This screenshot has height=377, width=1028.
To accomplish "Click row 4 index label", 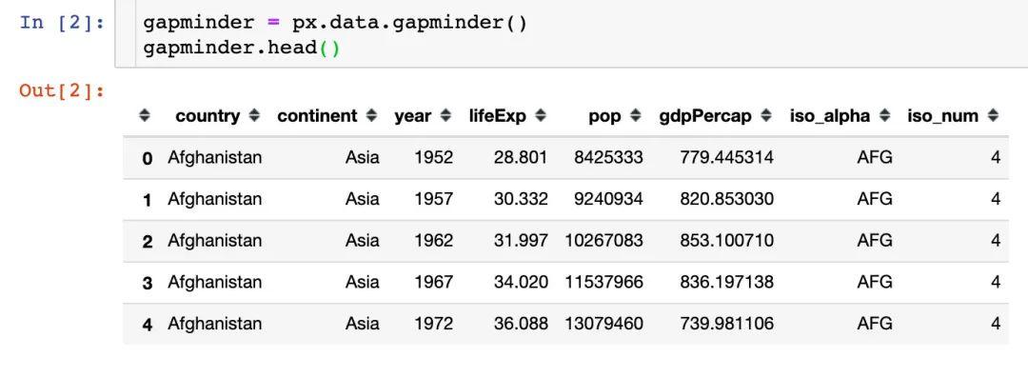I will coord(148,325).
